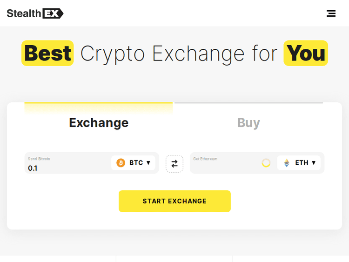
Task: Click the orange Bitcoin coin icon
Action: click(121, 163)
